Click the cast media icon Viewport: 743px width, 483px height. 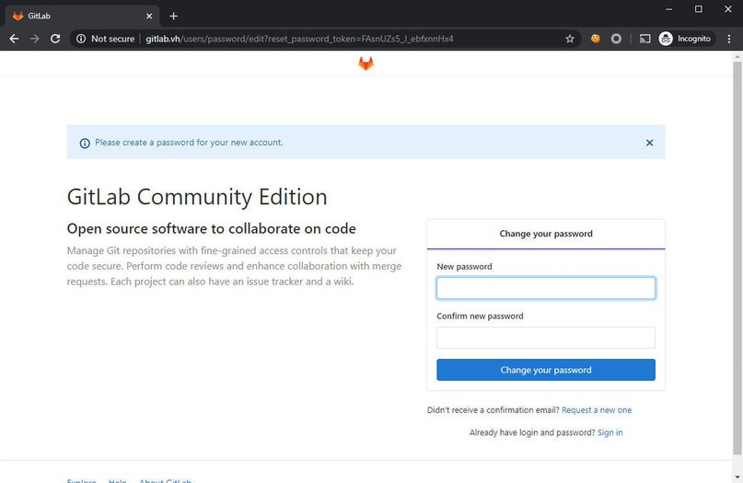point(644,39)
